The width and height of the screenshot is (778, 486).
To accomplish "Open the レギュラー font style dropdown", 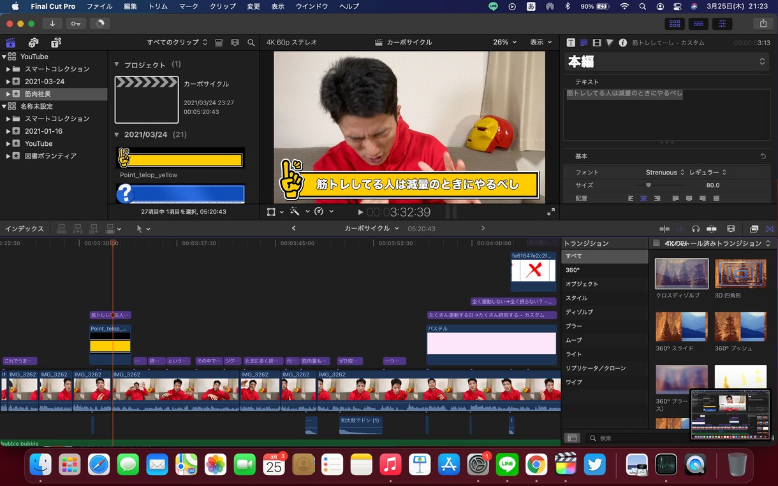I will click(707, 173).
